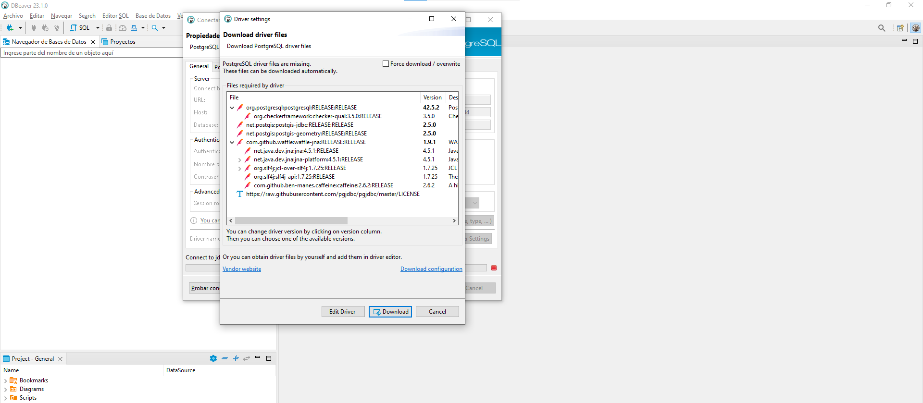Viewport: 923px width, 403px height.
Task: Click the red stop button in connection dialog
Action: tap(494, 268)
